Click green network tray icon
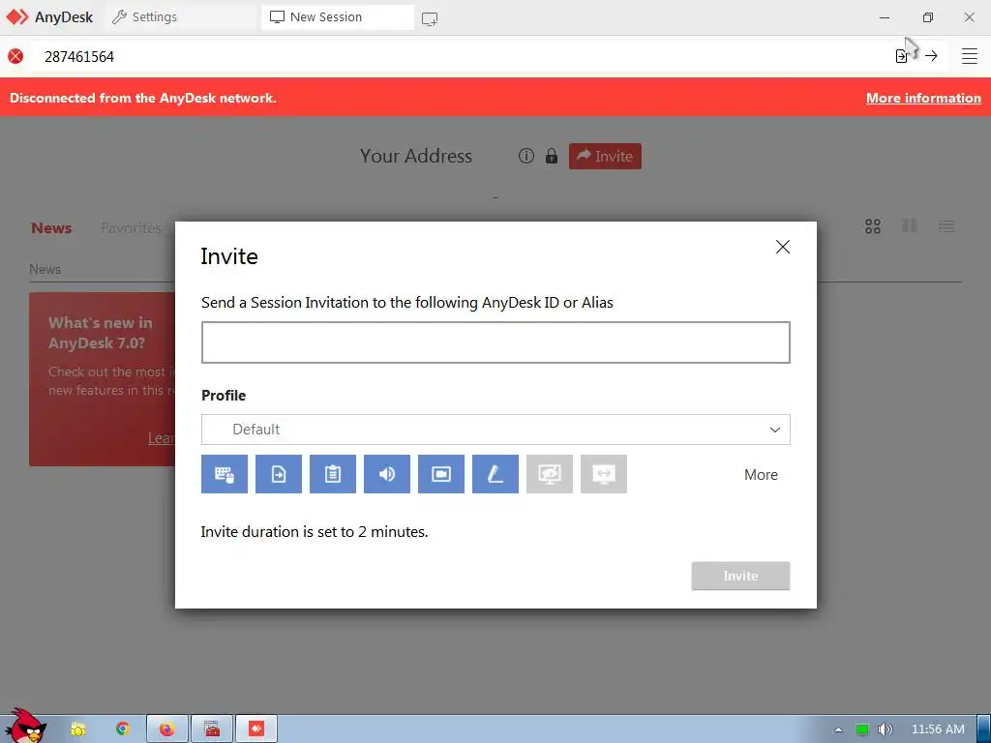The width and height of the screenshot is (991, 743). (x=862, y=729)
